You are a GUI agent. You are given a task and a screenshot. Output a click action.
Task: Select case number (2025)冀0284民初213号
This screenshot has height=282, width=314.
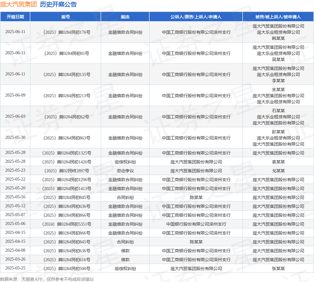point(67,96)
